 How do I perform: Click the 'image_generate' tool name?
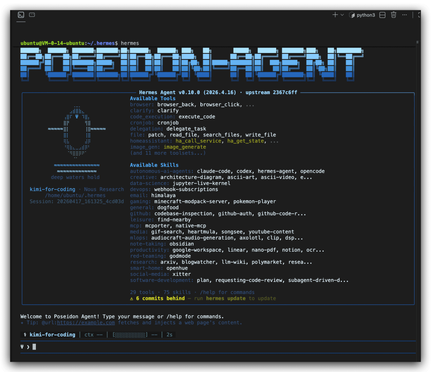[185, 147]
